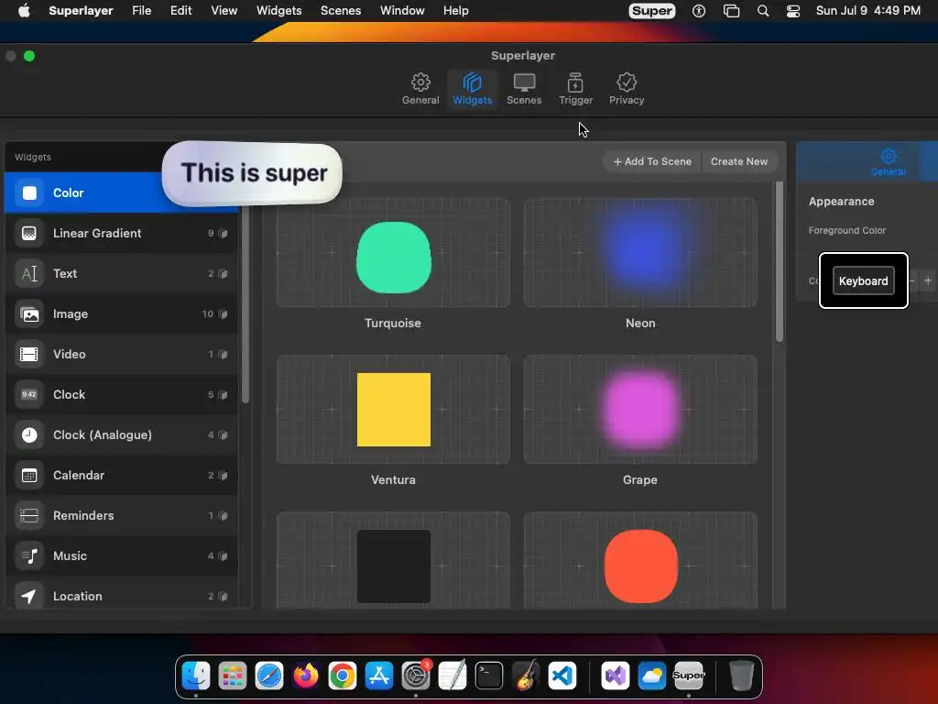
Task: Select the Music widget icon
Action: coord(28,555)
